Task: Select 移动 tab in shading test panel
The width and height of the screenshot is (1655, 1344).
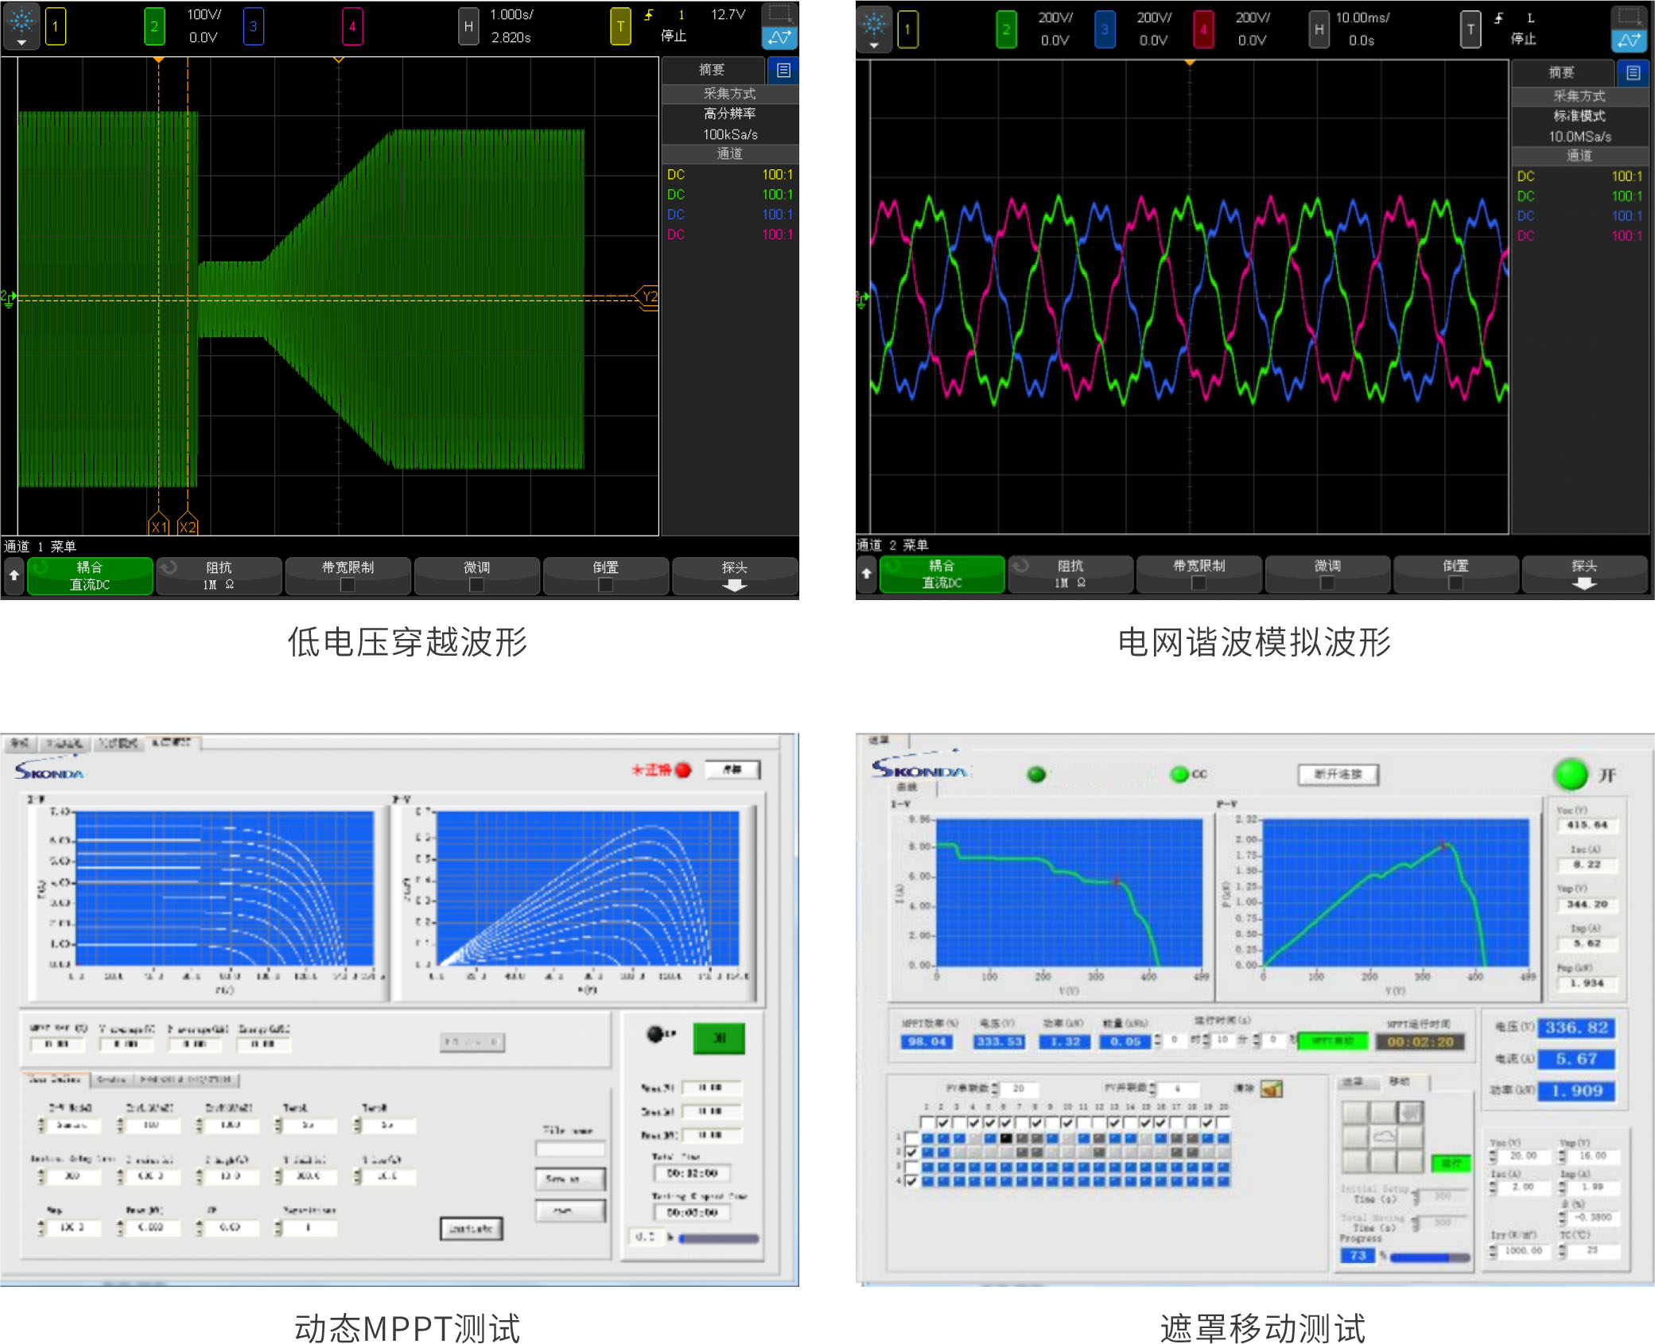Action: click(x=1399, y=1082)
